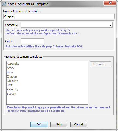Confirm with the OK button
The image size is (118, 131).
(39, 124)
